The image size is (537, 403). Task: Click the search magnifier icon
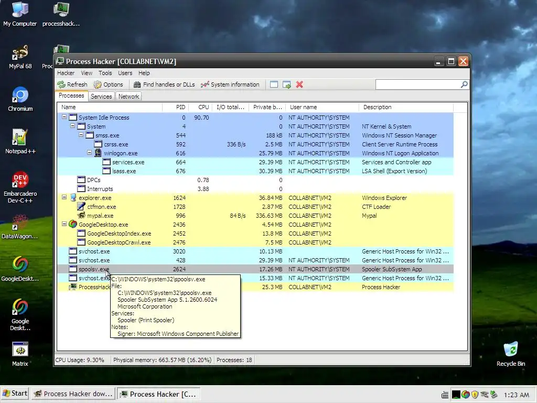(464, 84)
